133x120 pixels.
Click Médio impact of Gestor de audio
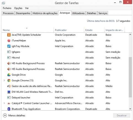pos(109,86)
